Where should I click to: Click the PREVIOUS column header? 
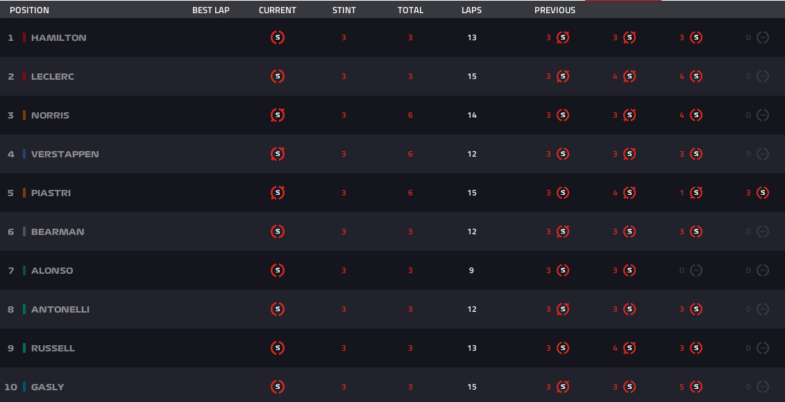tap(555, 10)
